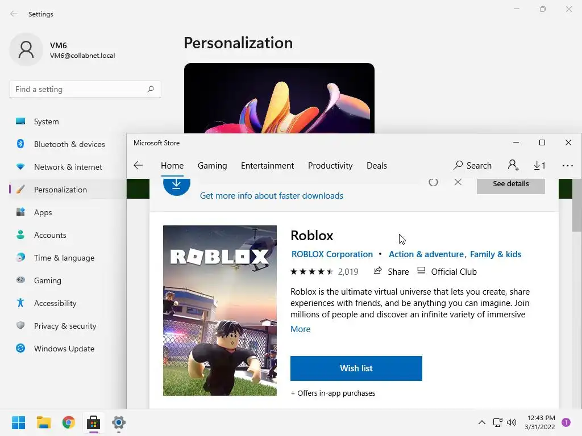Click the Offers in-app purchases text
Image resolution: width=582 pixels, height=436 pixels.
(x=333, y=393)
